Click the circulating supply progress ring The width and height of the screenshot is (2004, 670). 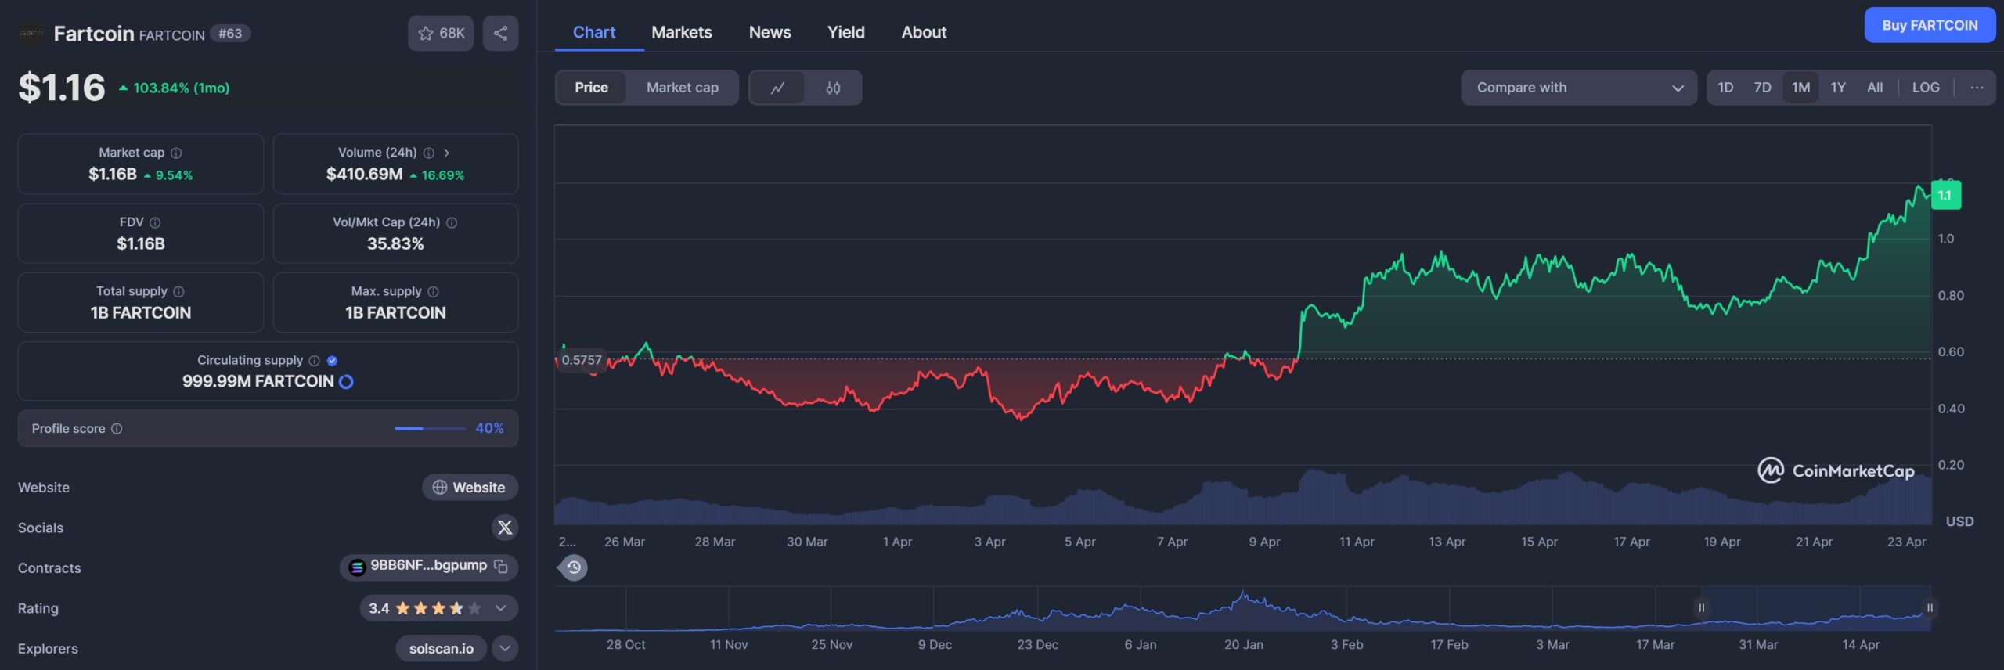[346, 381]
